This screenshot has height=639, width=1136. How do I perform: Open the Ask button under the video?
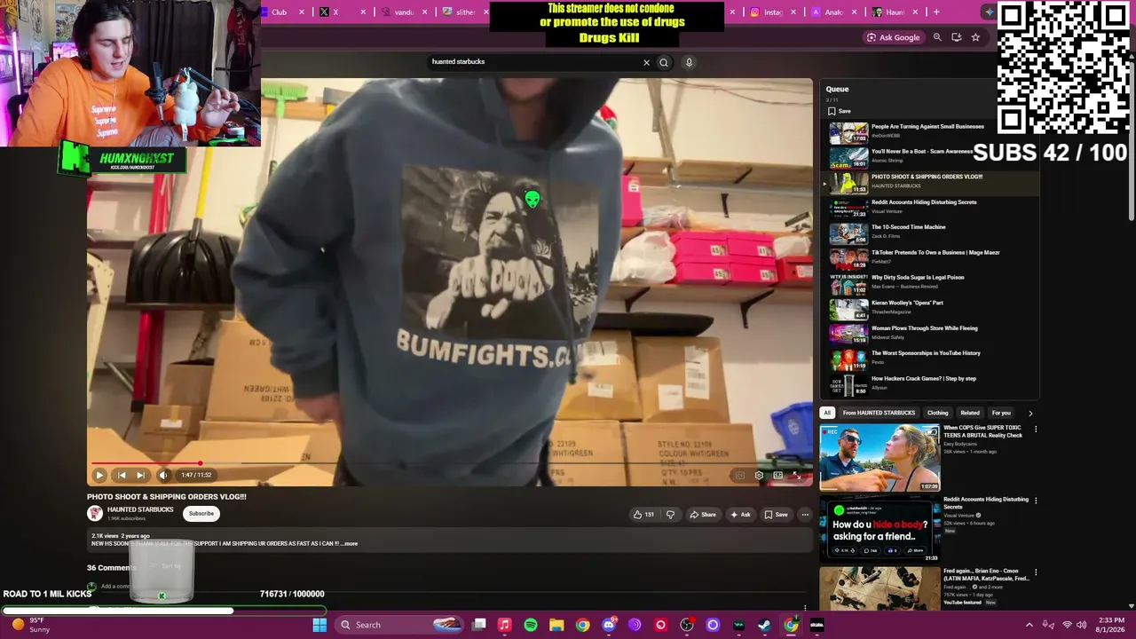(740, 514)
